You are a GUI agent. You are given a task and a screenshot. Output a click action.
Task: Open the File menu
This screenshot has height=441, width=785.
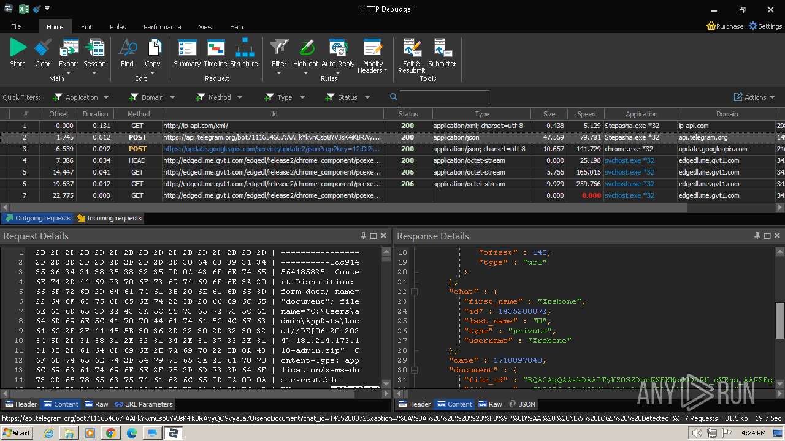pos(16,27)
